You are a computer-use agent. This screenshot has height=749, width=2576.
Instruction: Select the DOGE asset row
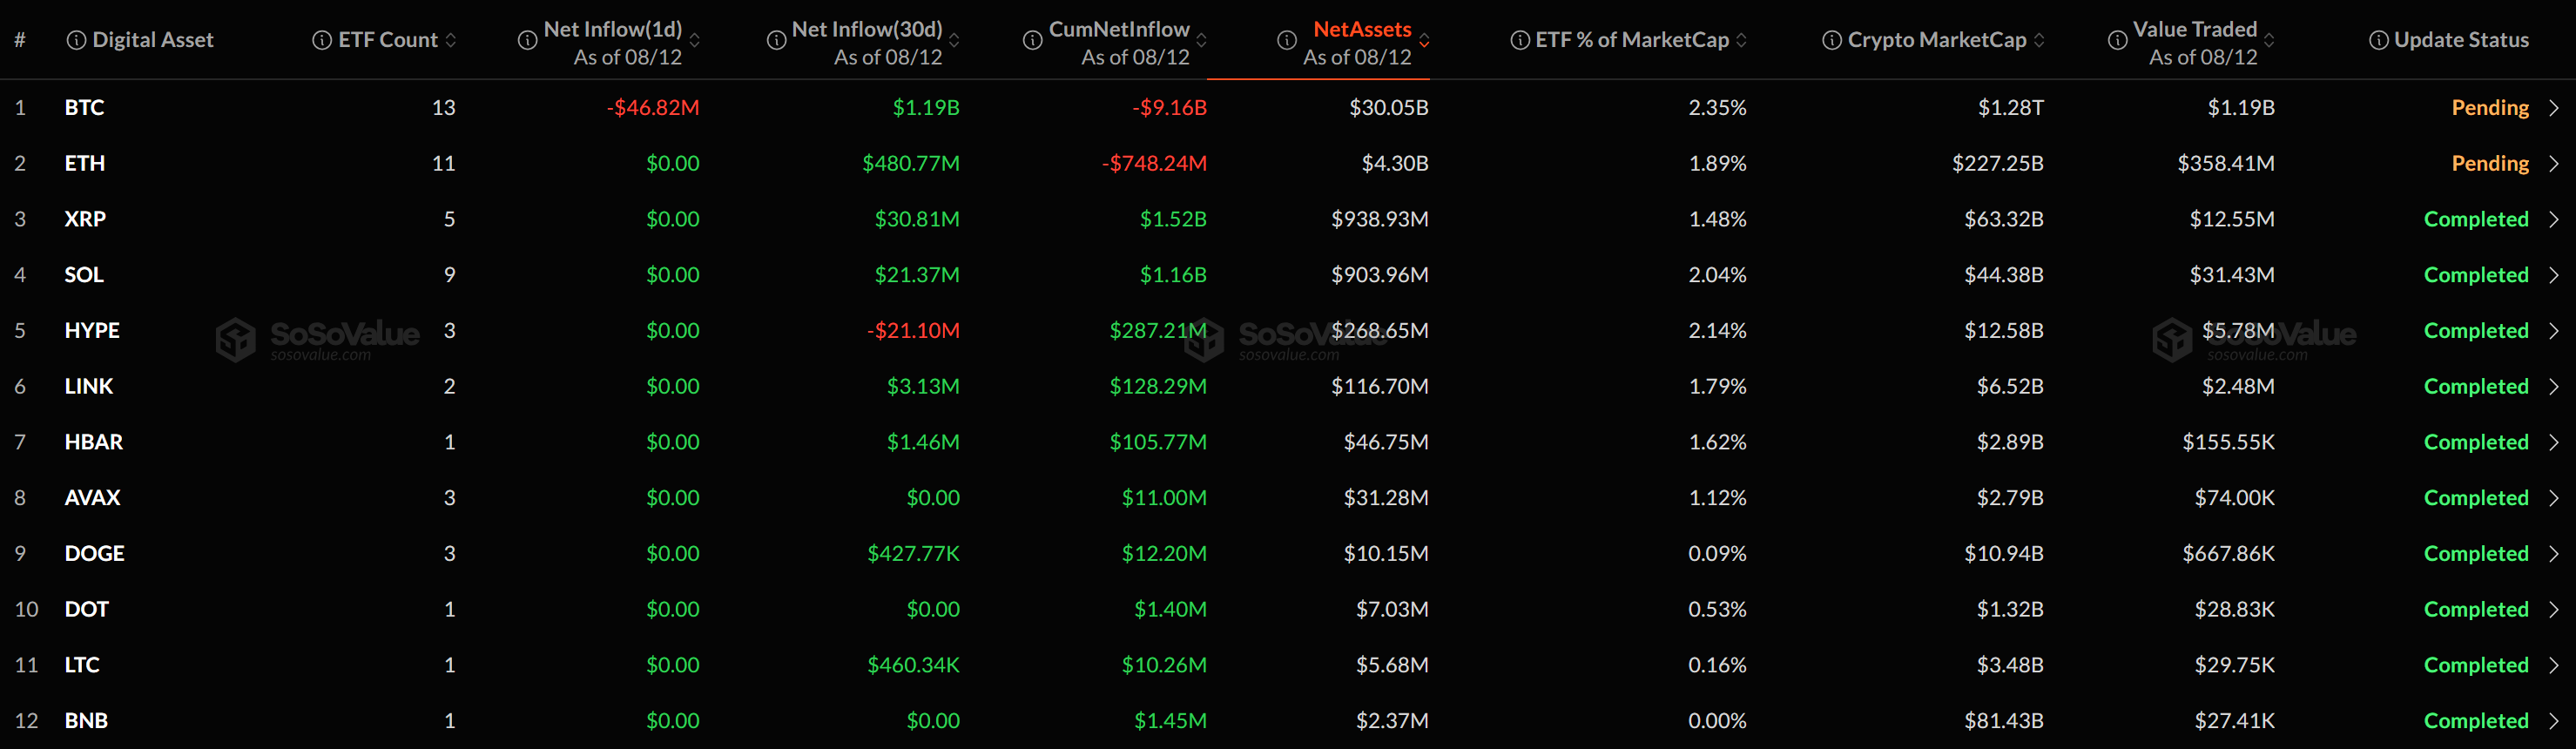(x=1288, y=554)
